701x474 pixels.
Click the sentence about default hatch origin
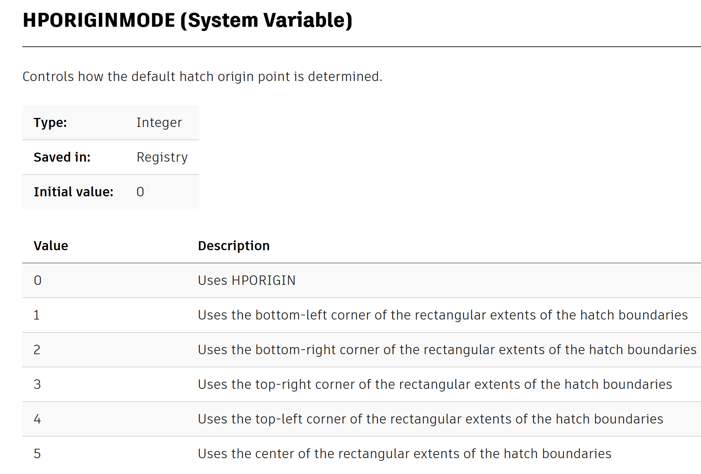[x=202, y=76]
